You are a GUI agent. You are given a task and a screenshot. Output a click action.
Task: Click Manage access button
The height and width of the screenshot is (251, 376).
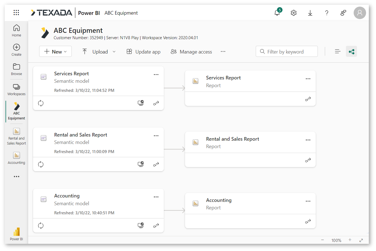tap(191, 52)
